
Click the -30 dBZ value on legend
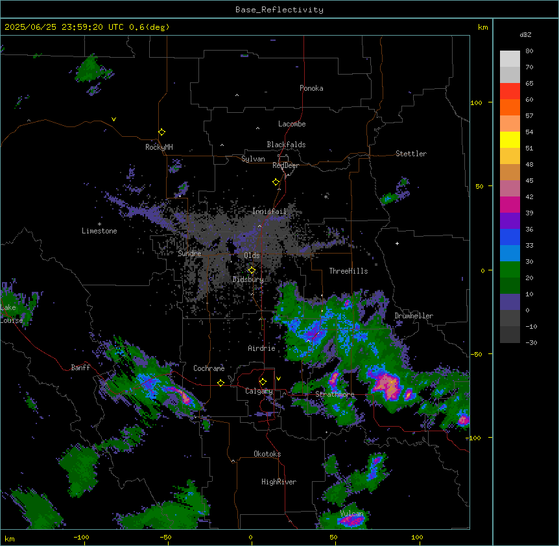coord(531,342)
